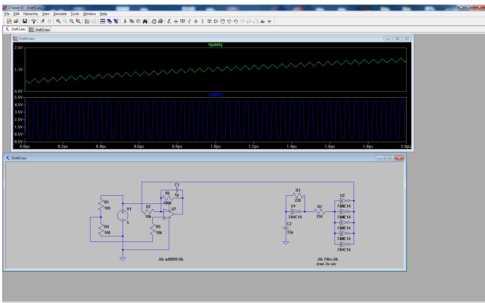Click the V(n001) trace label
485x303 pixels.
click(x=215, y=94)
